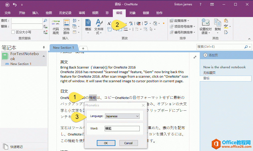Viewport: 253px width, 151px height.
Task: Click the 文档部件 document parts button
Action: pos(66,27)
